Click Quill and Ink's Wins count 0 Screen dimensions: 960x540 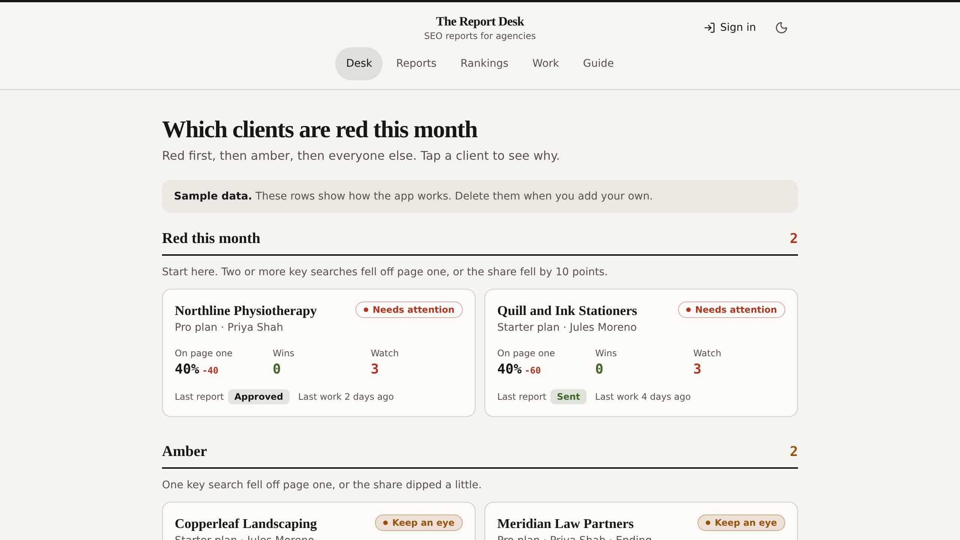tap(599, 369)
